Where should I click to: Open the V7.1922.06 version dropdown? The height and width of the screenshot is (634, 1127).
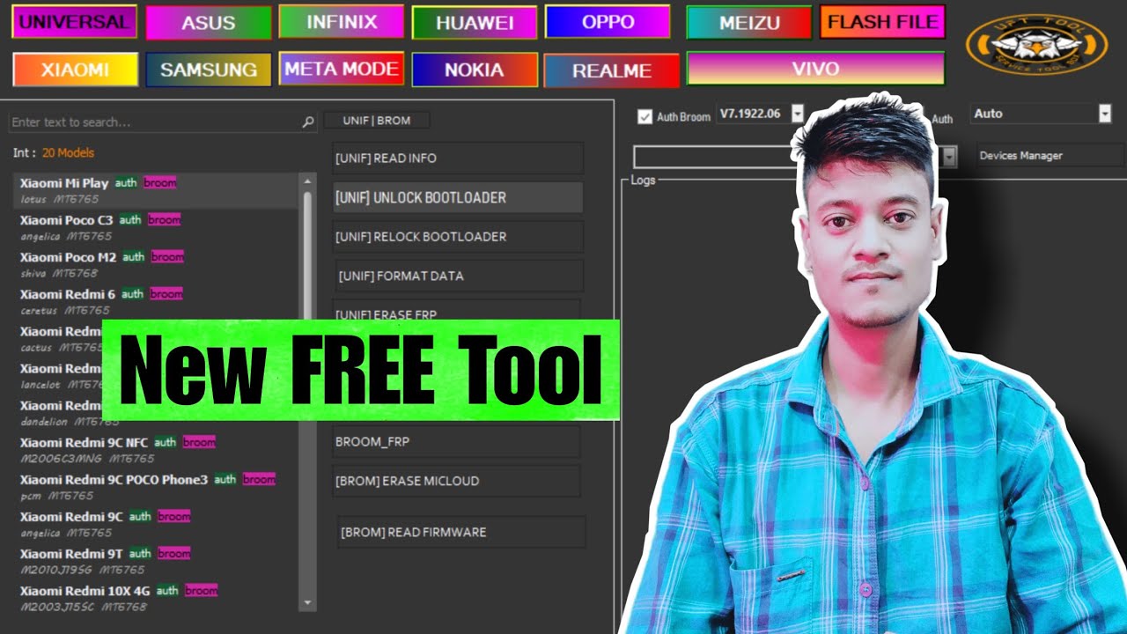(x=798, y=114)
